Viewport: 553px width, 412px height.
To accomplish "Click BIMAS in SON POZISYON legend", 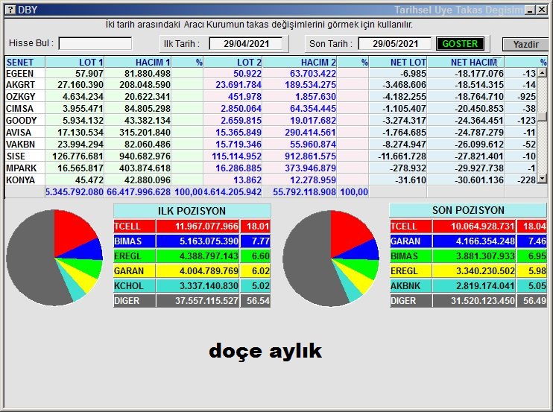I will pos(411,256).
